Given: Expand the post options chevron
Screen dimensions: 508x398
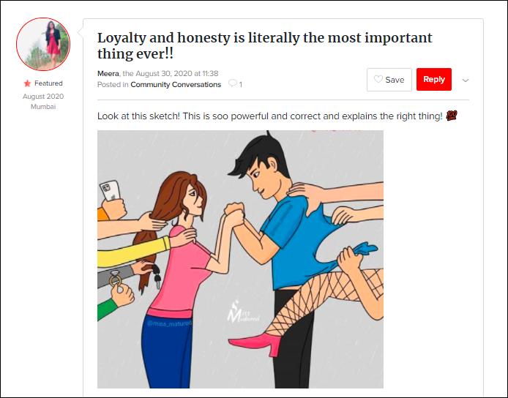Looking at the screenshot, I should pyautogui.click(x=466, y=80).
